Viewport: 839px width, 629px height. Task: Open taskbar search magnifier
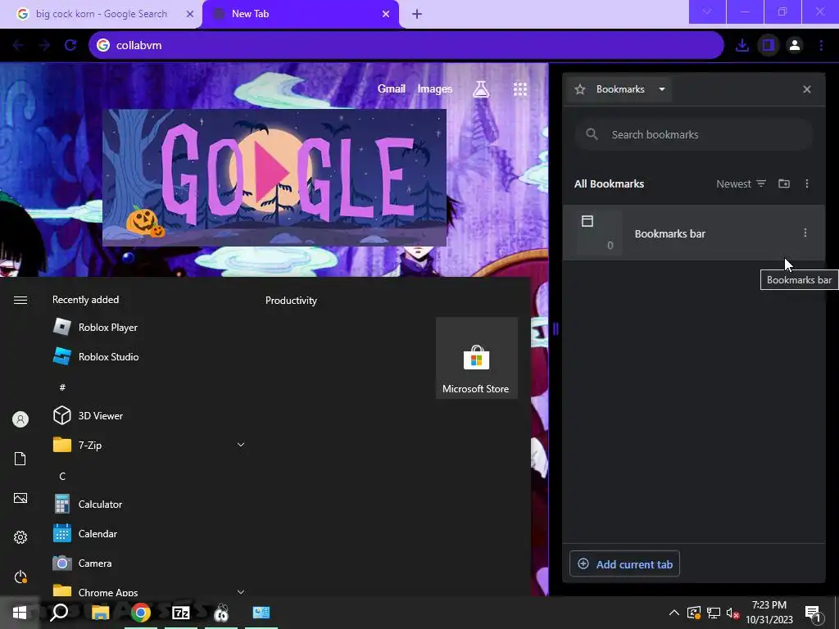pyautogui.click(x=59, y=613)
